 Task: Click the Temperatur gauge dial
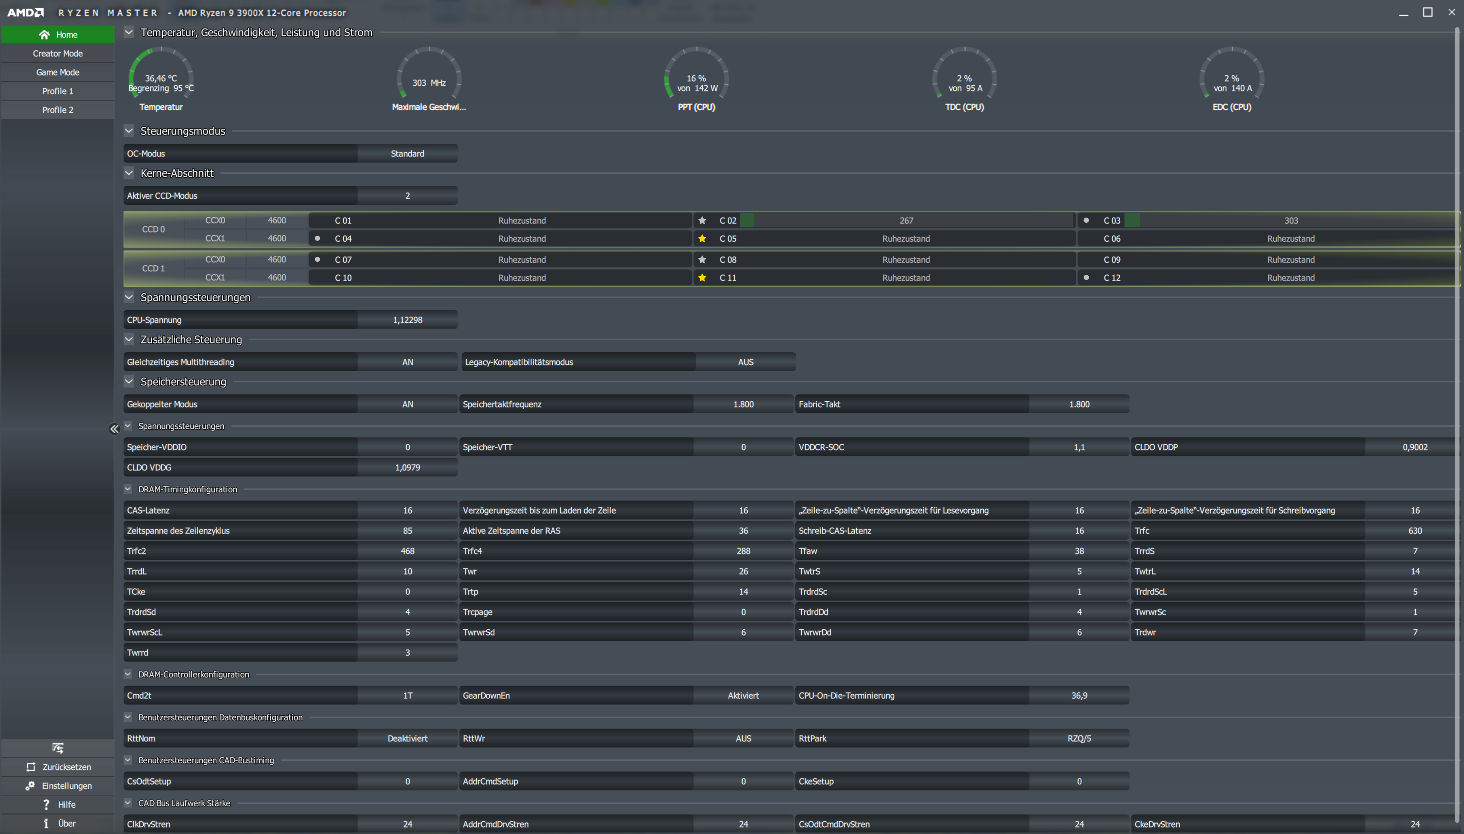click(x=161, y=73)
